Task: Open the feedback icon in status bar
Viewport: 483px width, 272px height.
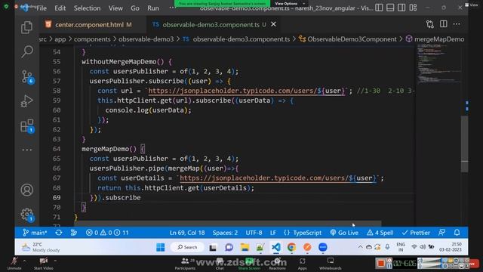Action: [x=441, y=233]
